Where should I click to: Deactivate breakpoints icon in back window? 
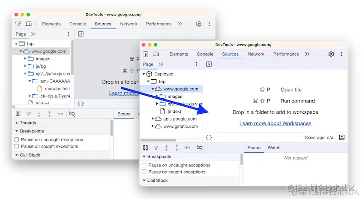click(72, 114)
